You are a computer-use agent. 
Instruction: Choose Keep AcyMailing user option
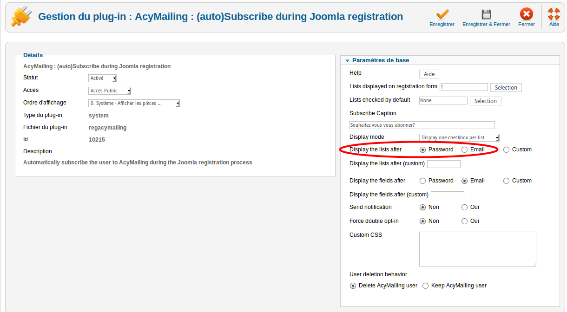pos(425,286)
